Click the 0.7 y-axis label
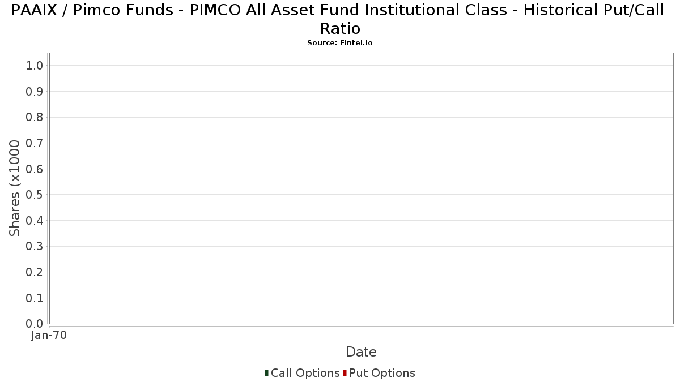Screen dimensions: 680x382 35,143
